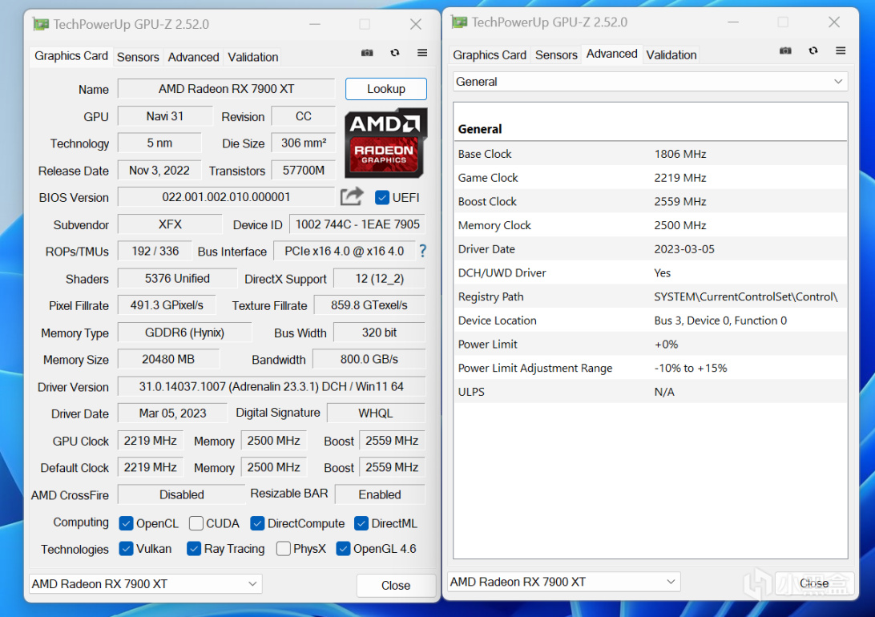
Task: Select the Boost Clock row in the Advanced list
Action: click(650, 201)
